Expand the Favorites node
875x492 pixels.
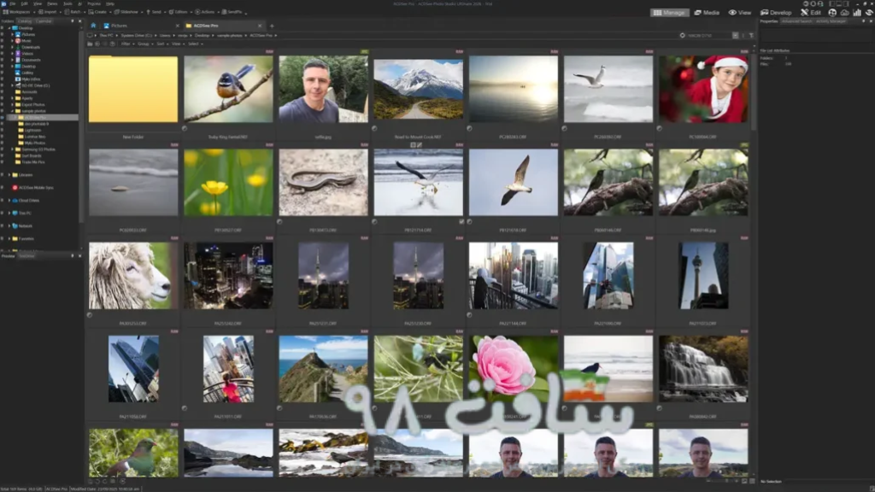9,239
